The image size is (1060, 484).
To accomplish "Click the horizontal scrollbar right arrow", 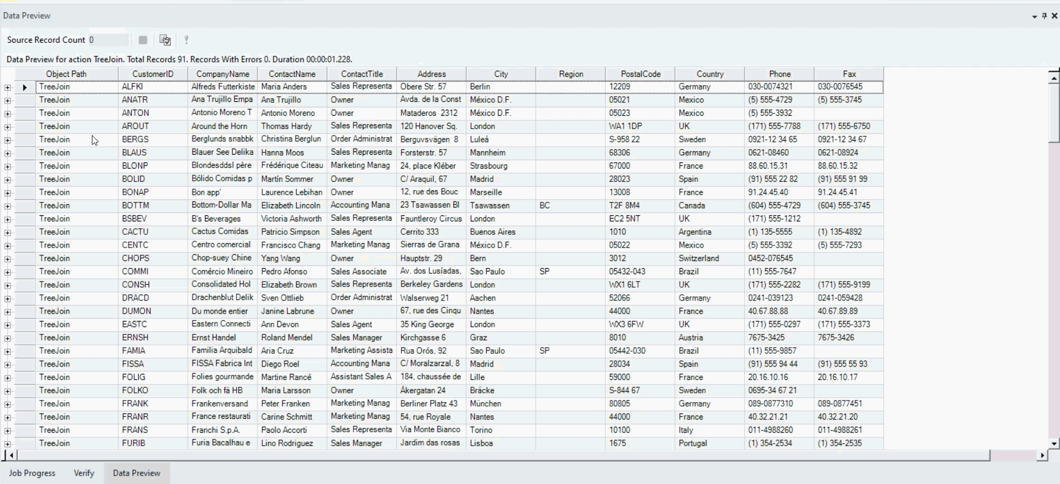I will pyautogui.click(x=1042, y=455).
